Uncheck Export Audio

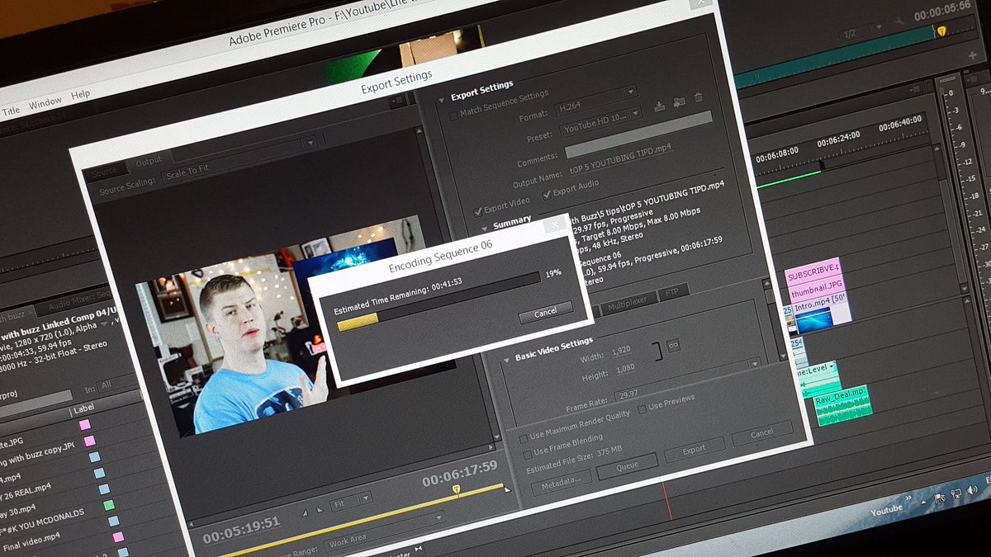(x=546, y=196)
